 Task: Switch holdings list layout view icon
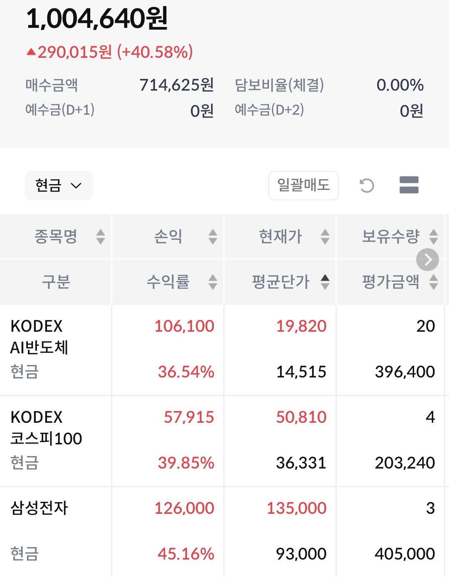[409, 185]
